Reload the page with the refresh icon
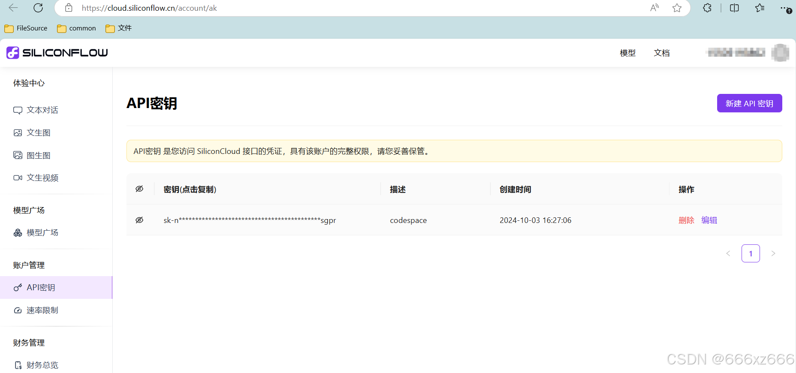The height and width of the screenshot is (373, 796). coord(38,8)
